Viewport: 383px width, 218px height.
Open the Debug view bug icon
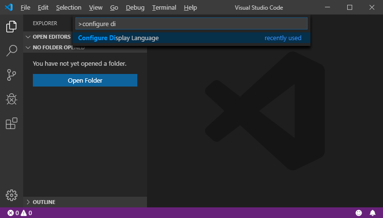(x=12, y=99)
